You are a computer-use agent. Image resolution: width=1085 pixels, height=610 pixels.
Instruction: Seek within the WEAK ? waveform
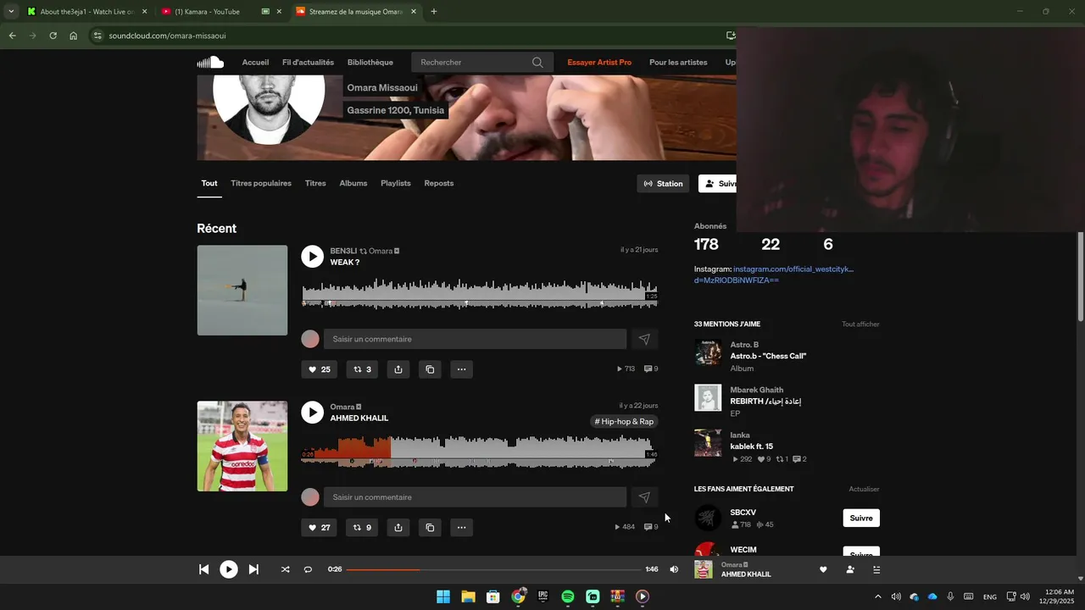click(x=480, y=293)
